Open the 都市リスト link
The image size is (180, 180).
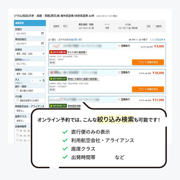click(x=26, y=60)
